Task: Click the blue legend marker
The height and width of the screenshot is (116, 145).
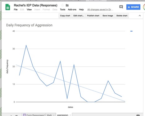Action: click(x=131, y=31)
